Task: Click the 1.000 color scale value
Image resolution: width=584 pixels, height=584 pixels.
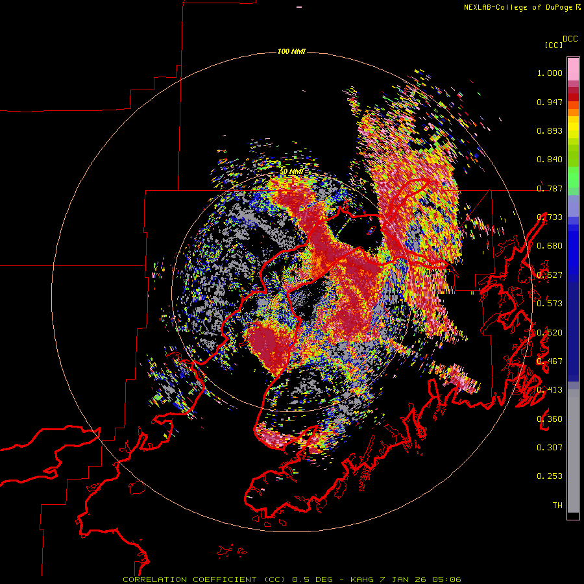Action: coord(550,73)
